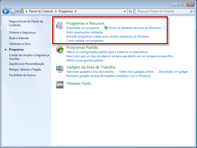Open the recent pages dropdown arrow
The height and width of the screenshot is (148, 197).
click(17, 12)
